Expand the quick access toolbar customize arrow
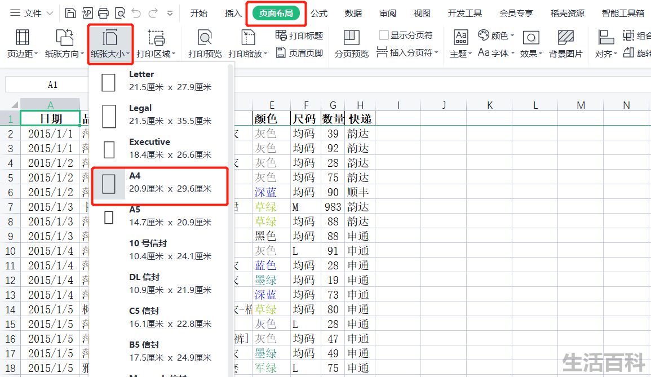The height and width of the screenshot is (377, 651). click(170, 14)
